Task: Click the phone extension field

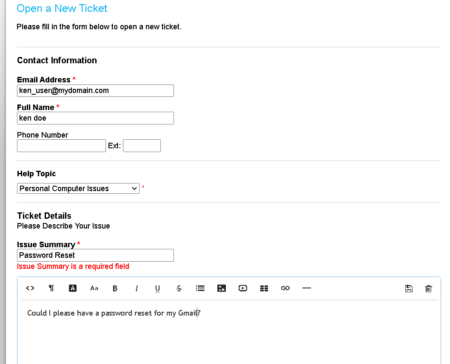Action: (142, 145)
